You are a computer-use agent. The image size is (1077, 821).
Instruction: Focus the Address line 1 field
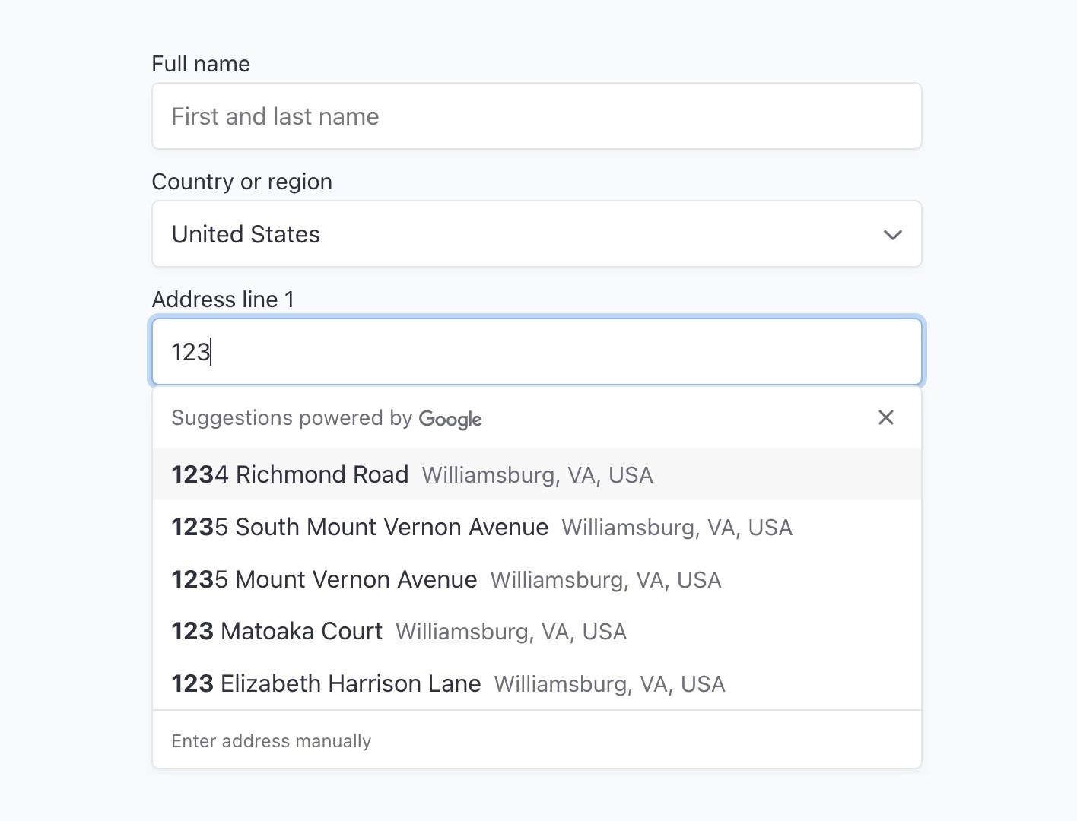[x=537, y=352]
